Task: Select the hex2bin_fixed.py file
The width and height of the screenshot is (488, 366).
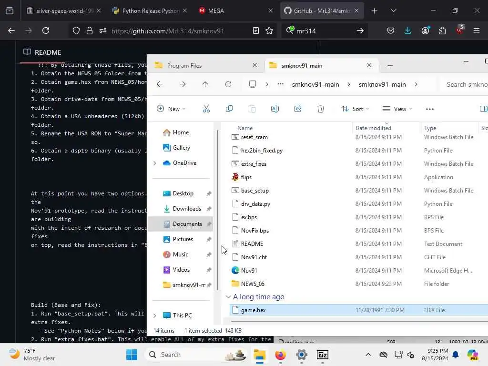Action: (x=358, y=151)
